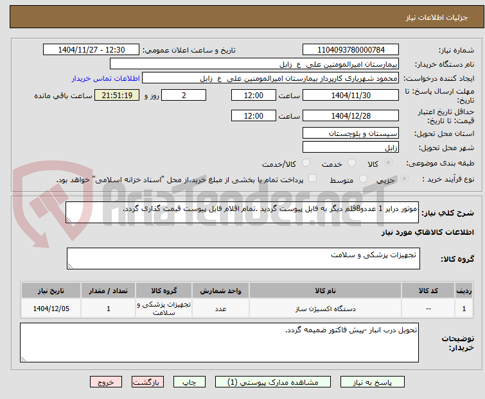Click the delivery city field زابل
Viewport: 485px width, 399px height.
click(x=351, y=148)
